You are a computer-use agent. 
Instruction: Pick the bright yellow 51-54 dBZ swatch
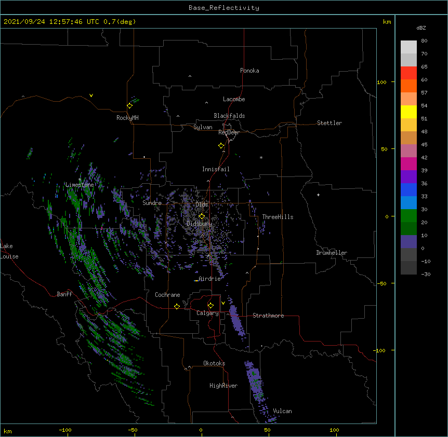(x=409, y=112)
